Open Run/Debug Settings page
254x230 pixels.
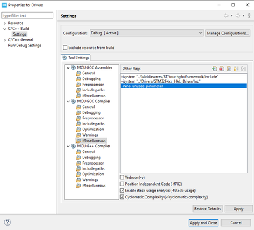[25, 46]
